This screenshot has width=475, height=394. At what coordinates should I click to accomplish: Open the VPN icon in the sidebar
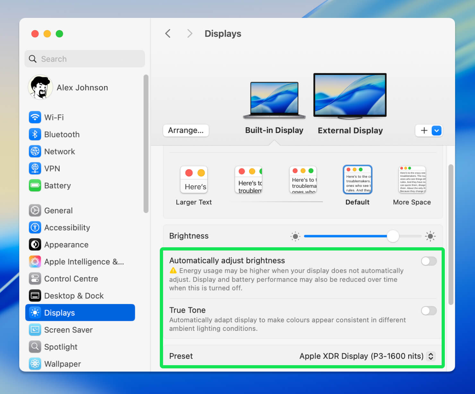pyautogui.click(x=35, y=168)
